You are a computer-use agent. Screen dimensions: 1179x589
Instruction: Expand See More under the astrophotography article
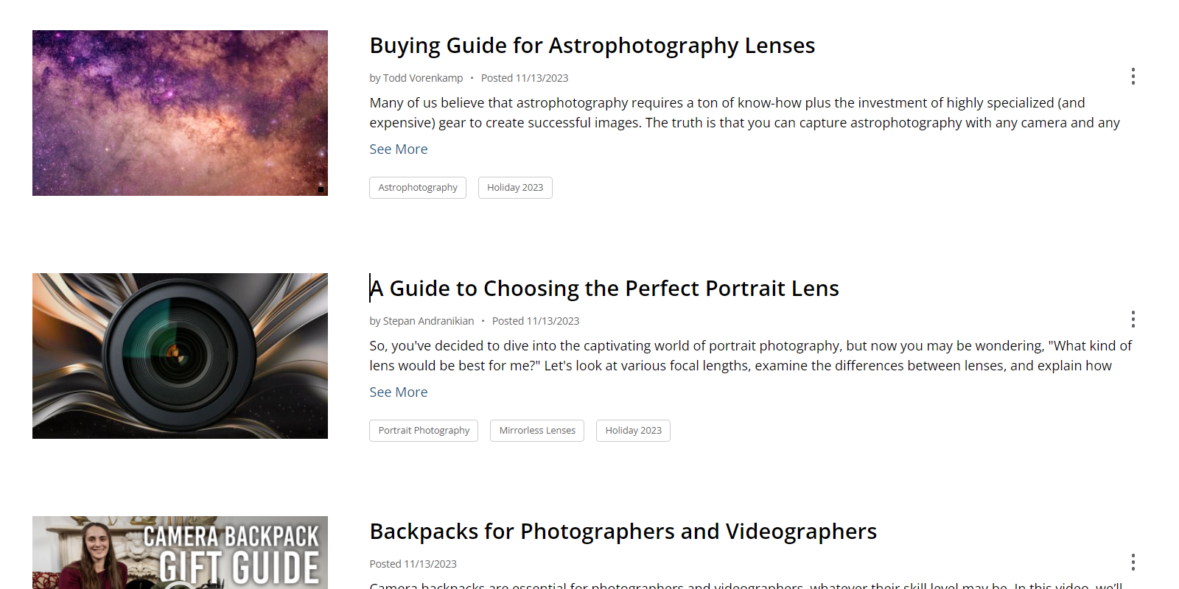(x=398, y=149)
